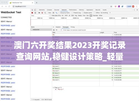139x101 pixels.
Task: Toggle the device toolbar icon
Action: [35, 10]
